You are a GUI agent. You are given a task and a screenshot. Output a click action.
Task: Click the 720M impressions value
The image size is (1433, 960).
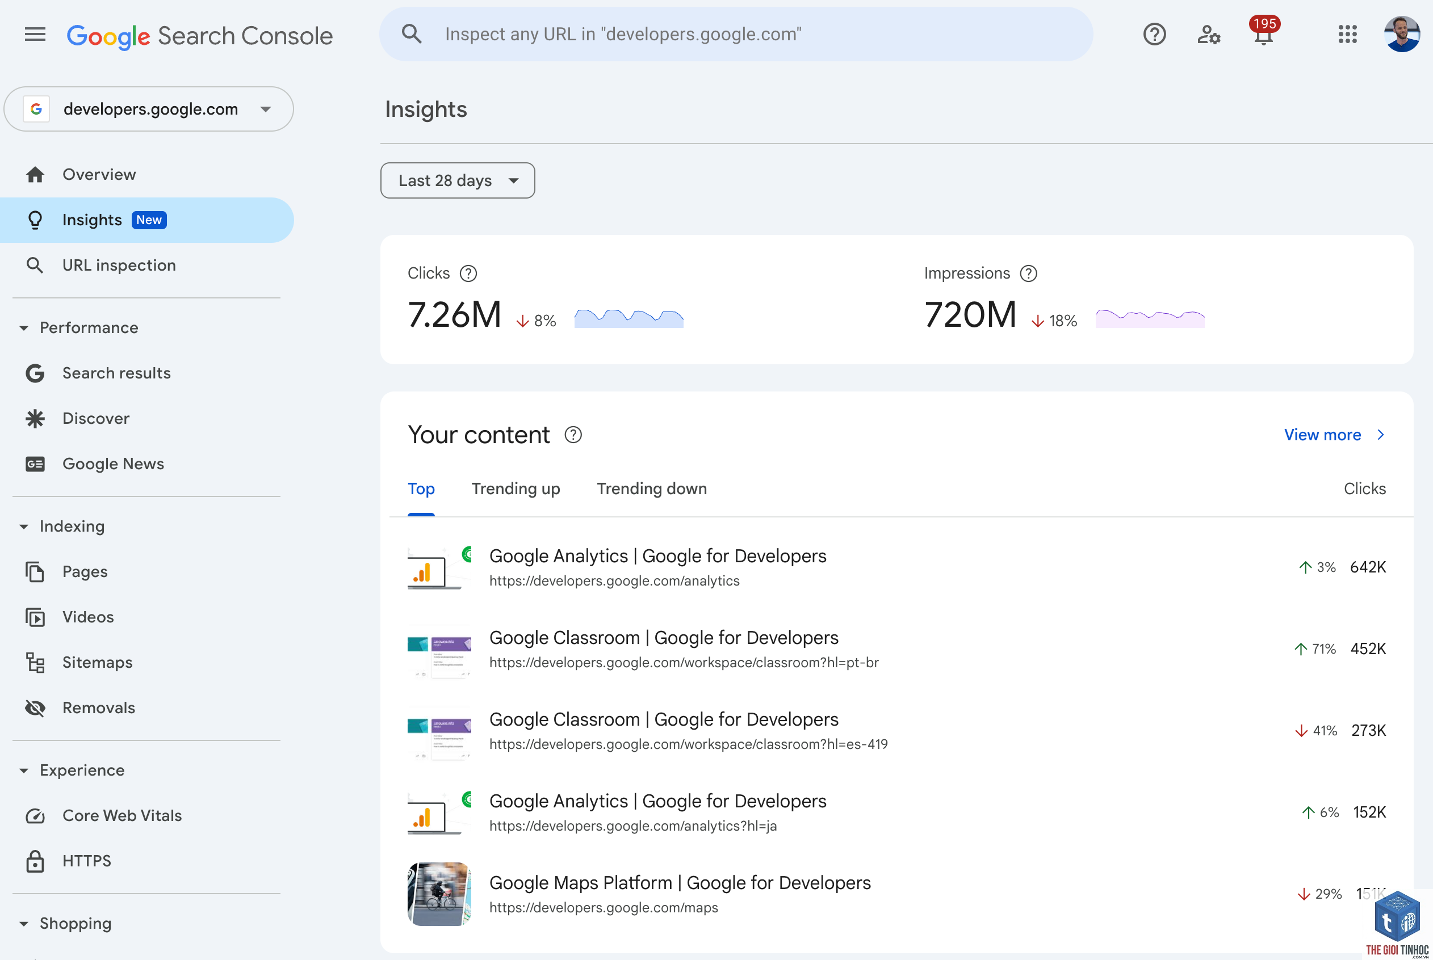970,315
